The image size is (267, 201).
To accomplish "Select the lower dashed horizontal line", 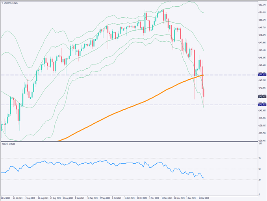I will tap(118, 105).
